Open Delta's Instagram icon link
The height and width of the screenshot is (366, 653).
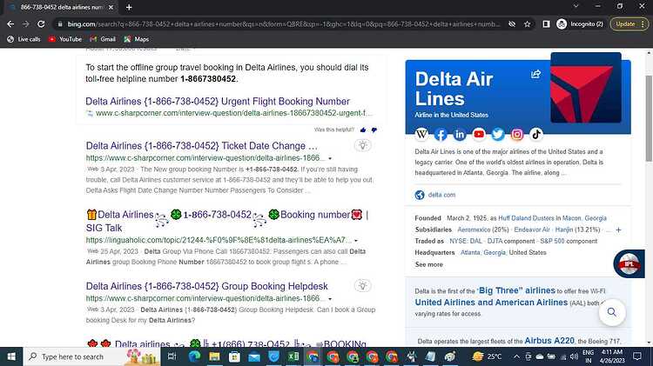click(x=517, y=134)
